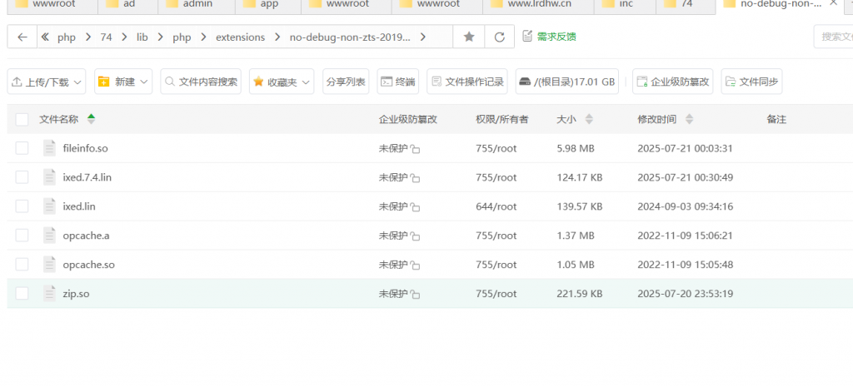Screen dimensions: 853x387
Task: Open 文件操作记录 log
Action: [x=467, y=82]
